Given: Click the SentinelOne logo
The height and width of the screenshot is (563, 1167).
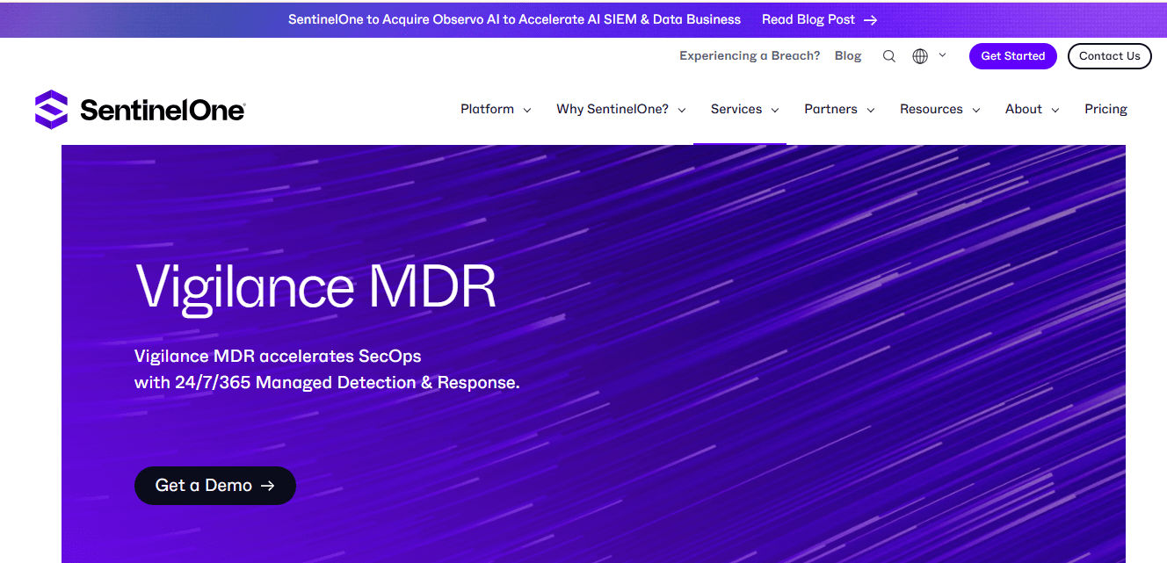Looking at the screenshot, I should [140, 110].
